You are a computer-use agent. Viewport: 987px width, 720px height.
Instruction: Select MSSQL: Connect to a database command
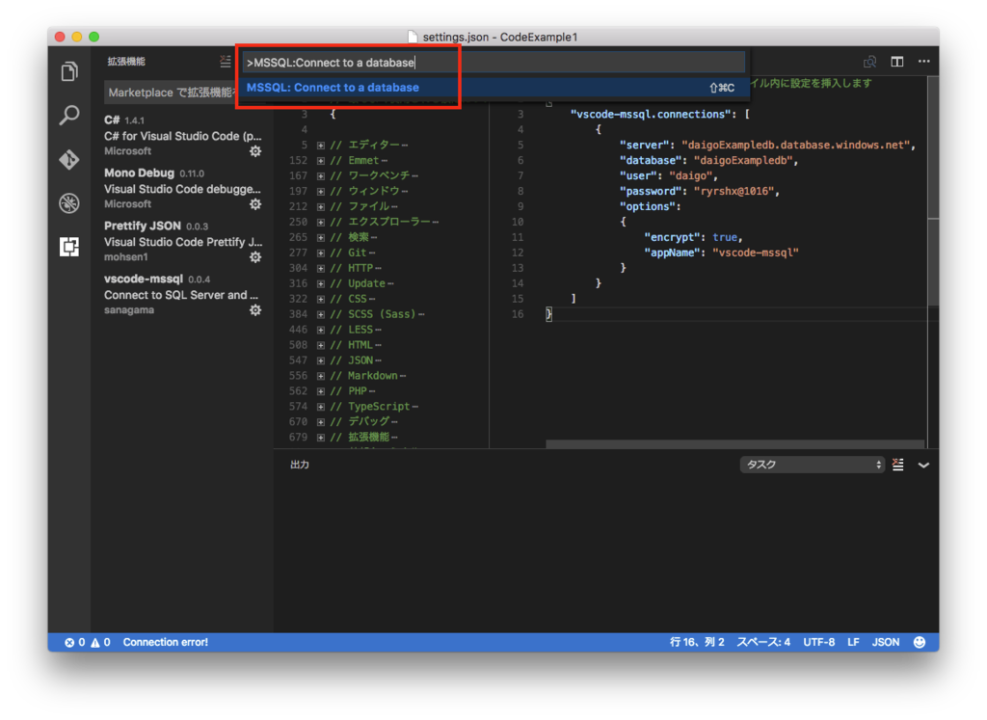[x=494, y=88]
